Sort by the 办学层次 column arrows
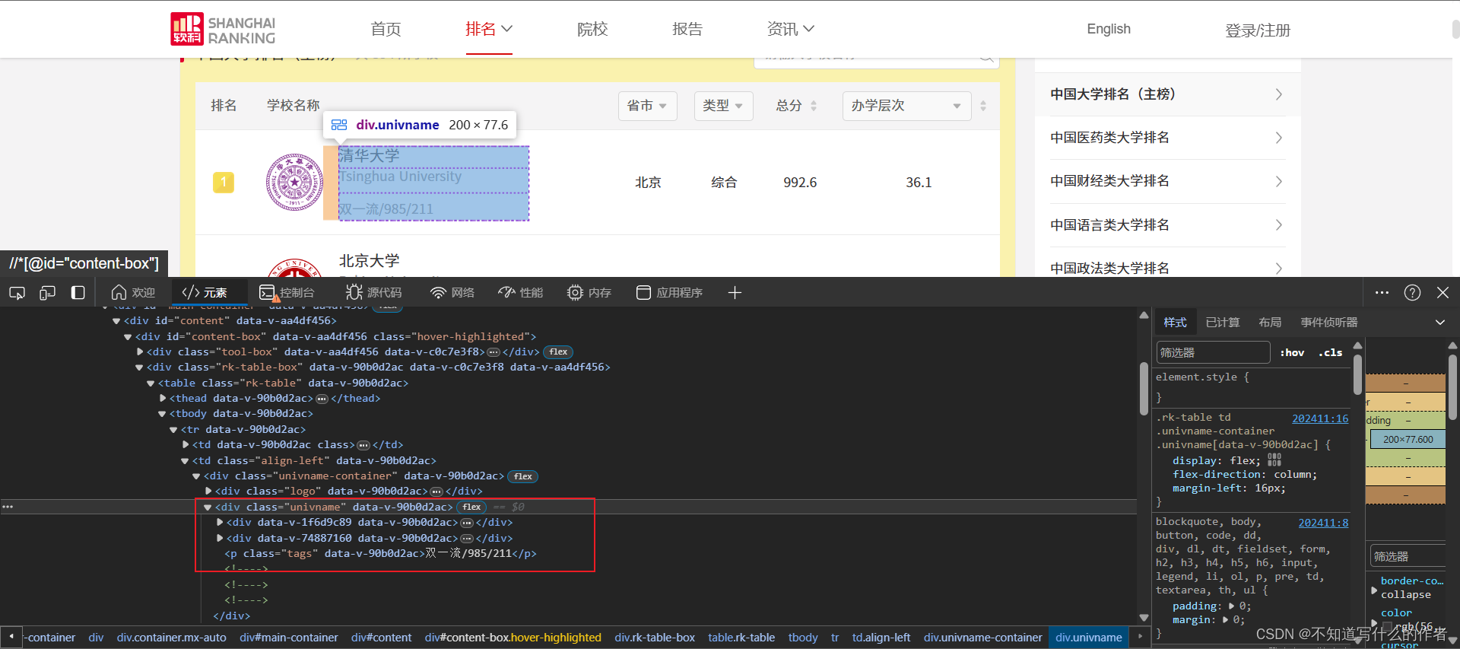1460x649 pixels. (983, 106)
